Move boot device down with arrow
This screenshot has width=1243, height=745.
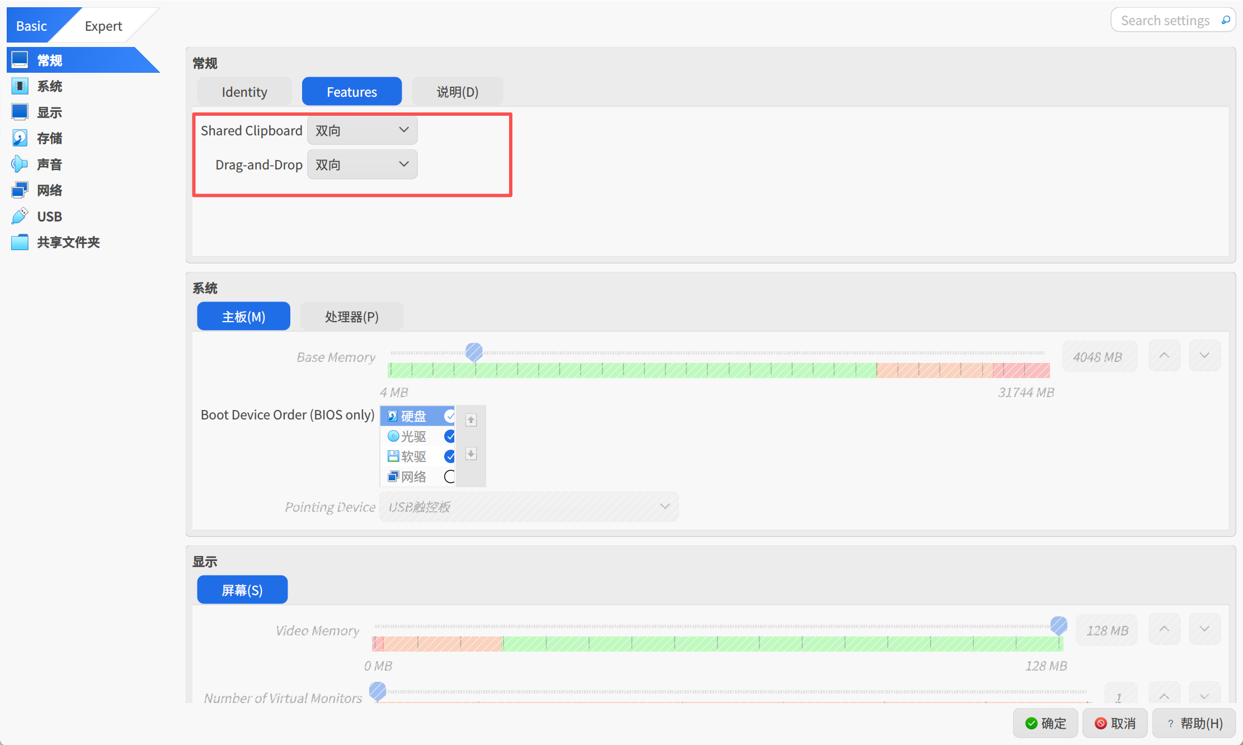click(471, 454)
